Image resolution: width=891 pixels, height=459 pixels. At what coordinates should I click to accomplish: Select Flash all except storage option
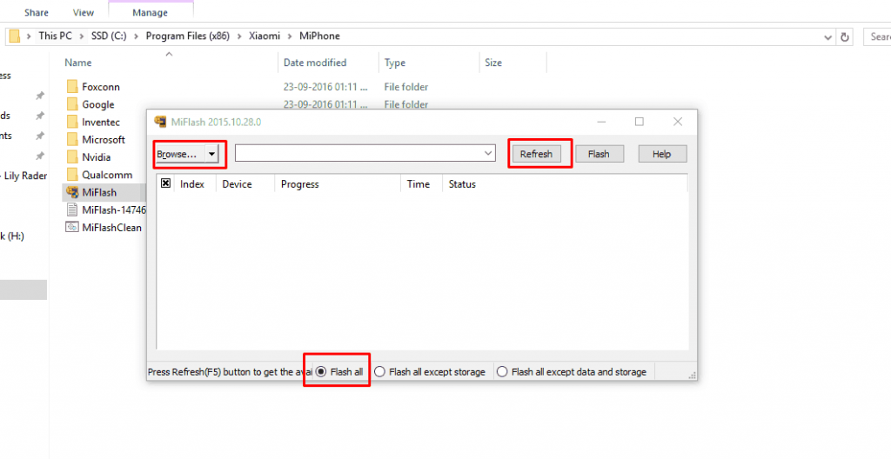(x=430, y=372)
